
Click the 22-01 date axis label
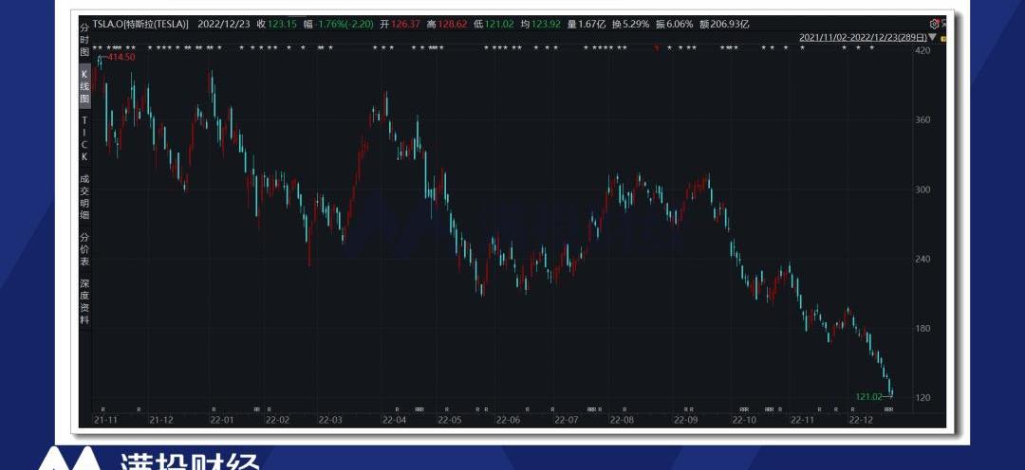point(221,420)
